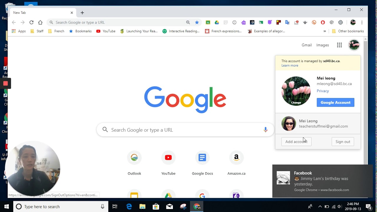Click the Windows taskbar search box
The width and height of the screenshot is (377, 212).
[61, 206]
